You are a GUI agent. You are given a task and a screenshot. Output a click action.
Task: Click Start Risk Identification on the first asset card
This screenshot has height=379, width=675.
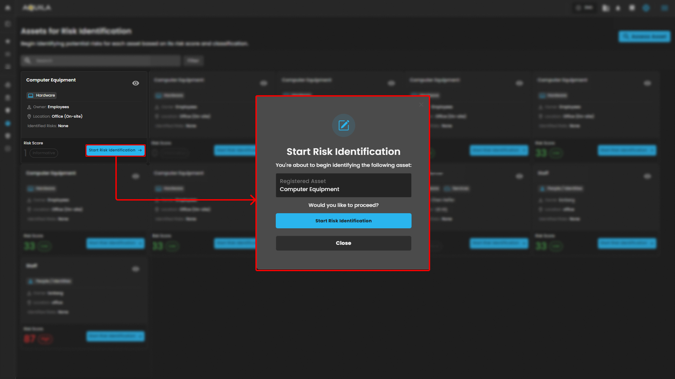pyautogui.click(x=115, y=150)
